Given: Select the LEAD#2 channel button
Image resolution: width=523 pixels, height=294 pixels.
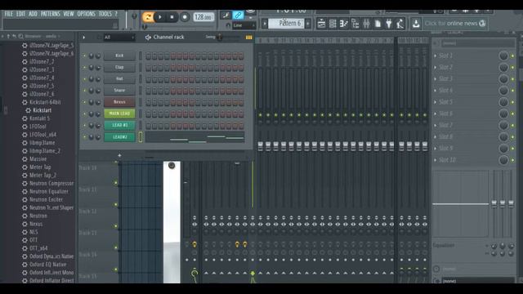Looking at the screenshot, I should 119,137.
